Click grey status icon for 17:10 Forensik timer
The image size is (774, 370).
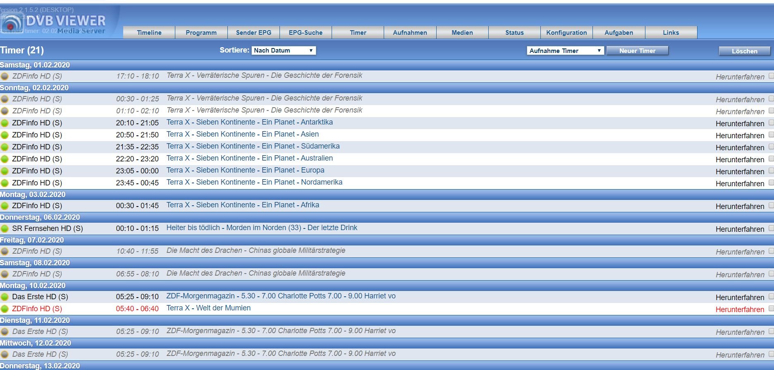pyautogui.click(x=5, y=76)
